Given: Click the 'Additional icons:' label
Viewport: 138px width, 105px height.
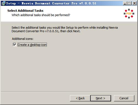Looking at the screenshot, I should 22,39.
